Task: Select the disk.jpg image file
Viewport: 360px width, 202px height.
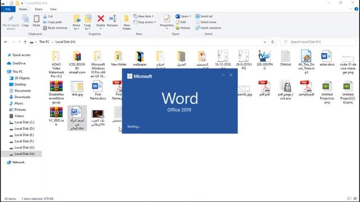Action: (77, 89)
